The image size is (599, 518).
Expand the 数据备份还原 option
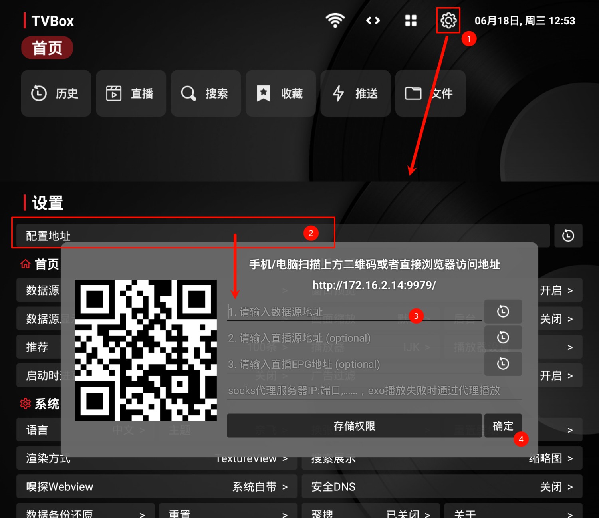84,514
